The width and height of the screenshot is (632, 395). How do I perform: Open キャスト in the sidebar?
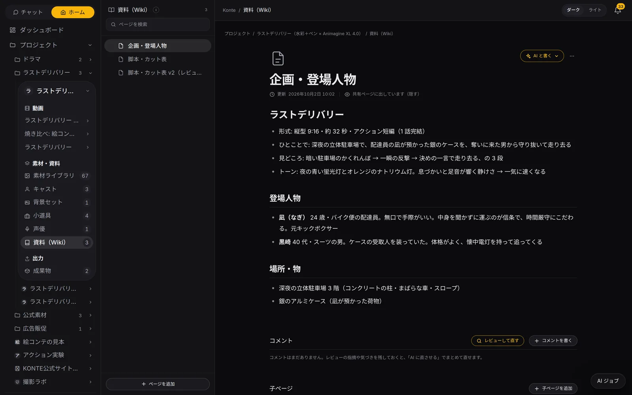point(57,189)
